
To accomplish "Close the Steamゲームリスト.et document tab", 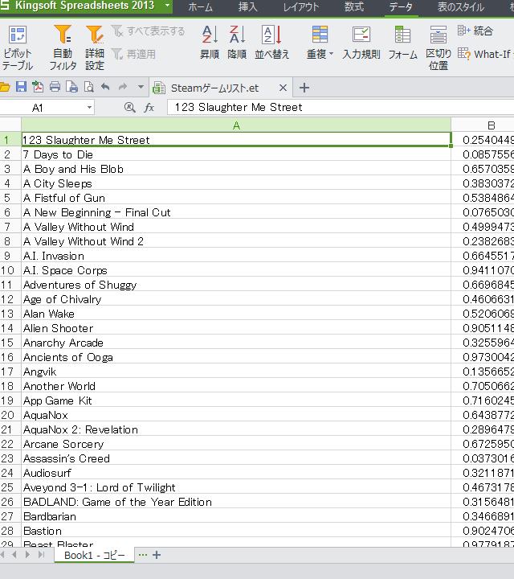I will 283,88.
